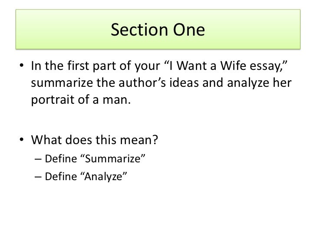316x237 pixels.
Task: Click the first bullet point marker
Action: click(x=22, y=66)
